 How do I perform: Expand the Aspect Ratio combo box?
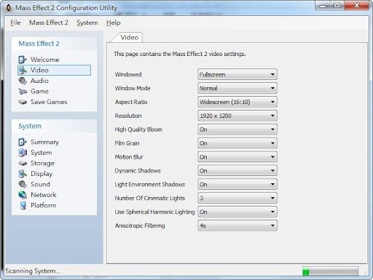pyautogui.click(x=237, y=102)
